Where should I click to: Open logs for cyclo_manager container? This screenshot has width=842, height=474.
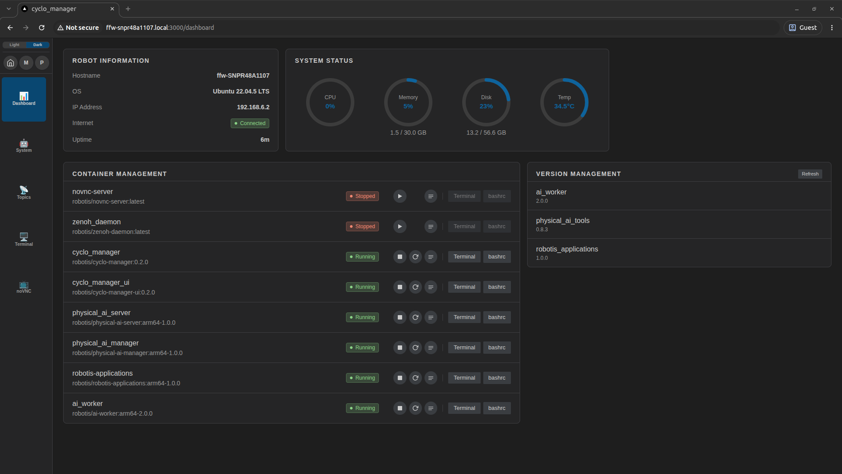431,257
